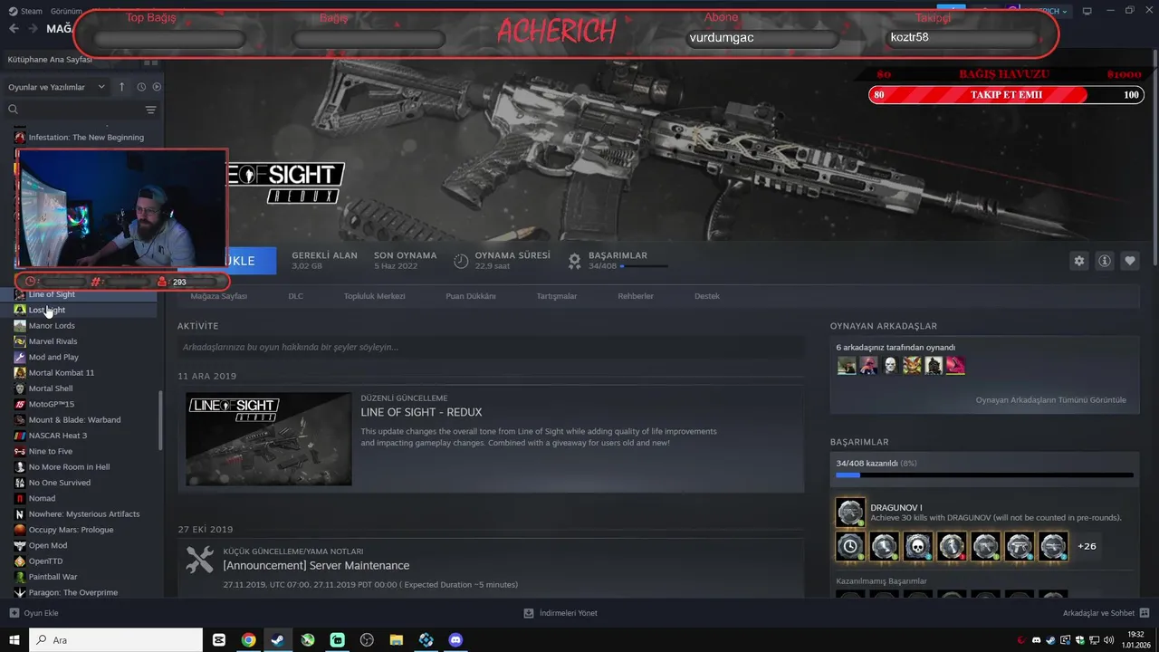Select No One Survived in the list
Screen dimensions: 1159x652
coord(60,483)
